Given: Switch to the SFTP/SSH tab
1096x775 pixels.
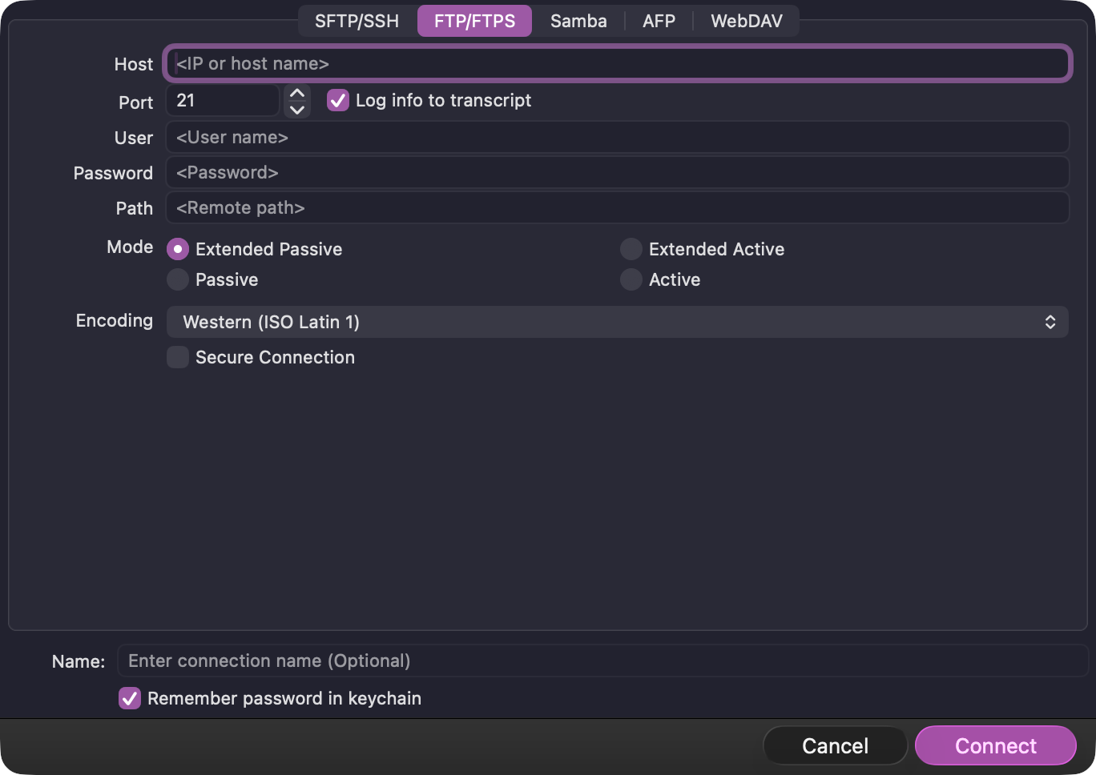Looking at the screenshot, I should point(357,21).
